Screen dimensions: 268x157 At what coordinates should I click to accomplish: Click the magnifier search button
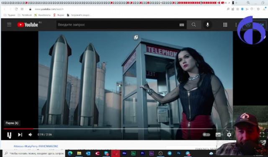[194, 25]
